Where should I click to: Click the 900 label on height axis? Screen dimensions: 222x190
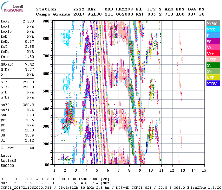click(46, 21)
